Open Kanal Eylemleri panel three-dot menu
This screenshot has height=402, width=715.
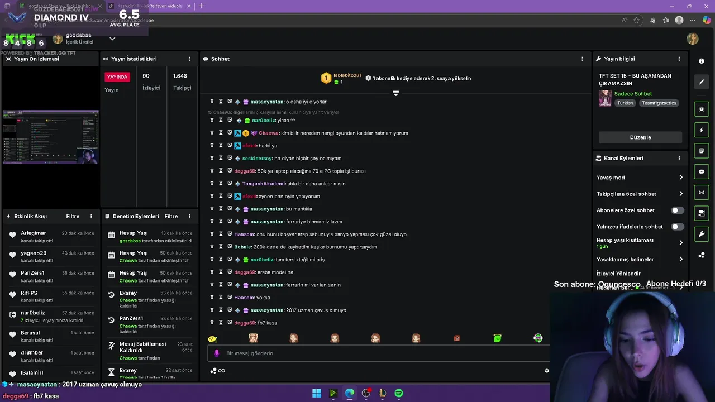coord(679,158)
